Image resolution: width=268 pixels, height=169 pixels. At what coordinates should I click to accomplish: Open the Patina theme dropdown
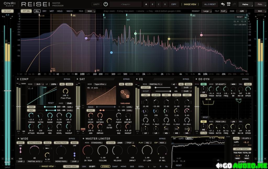click(245, 4)
